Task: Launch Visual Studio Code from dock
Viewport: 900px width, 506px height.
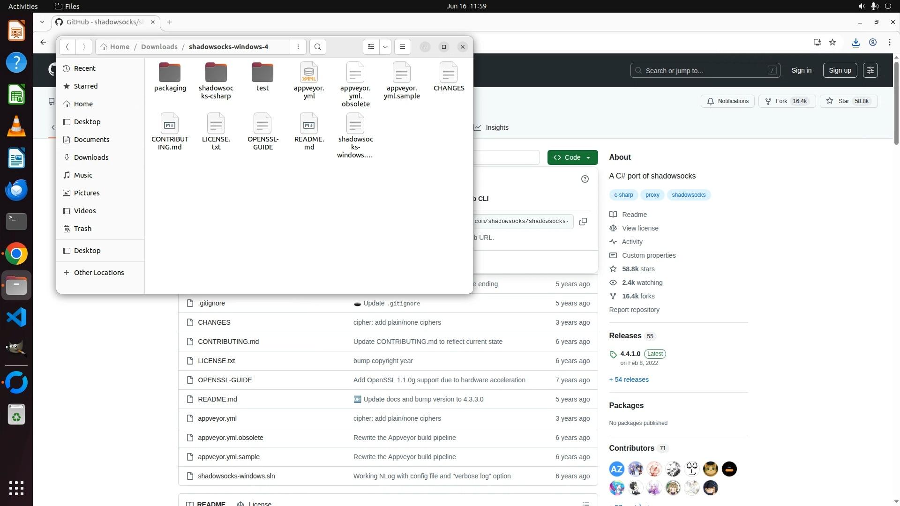Action: coord(16,318)
